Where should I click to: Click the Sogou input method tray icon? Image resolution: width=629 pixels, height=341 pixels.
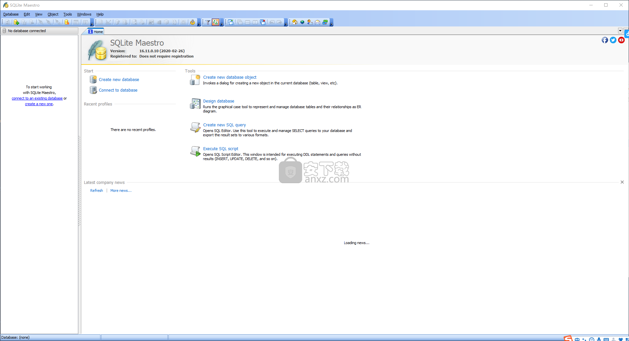click(568, 338)
